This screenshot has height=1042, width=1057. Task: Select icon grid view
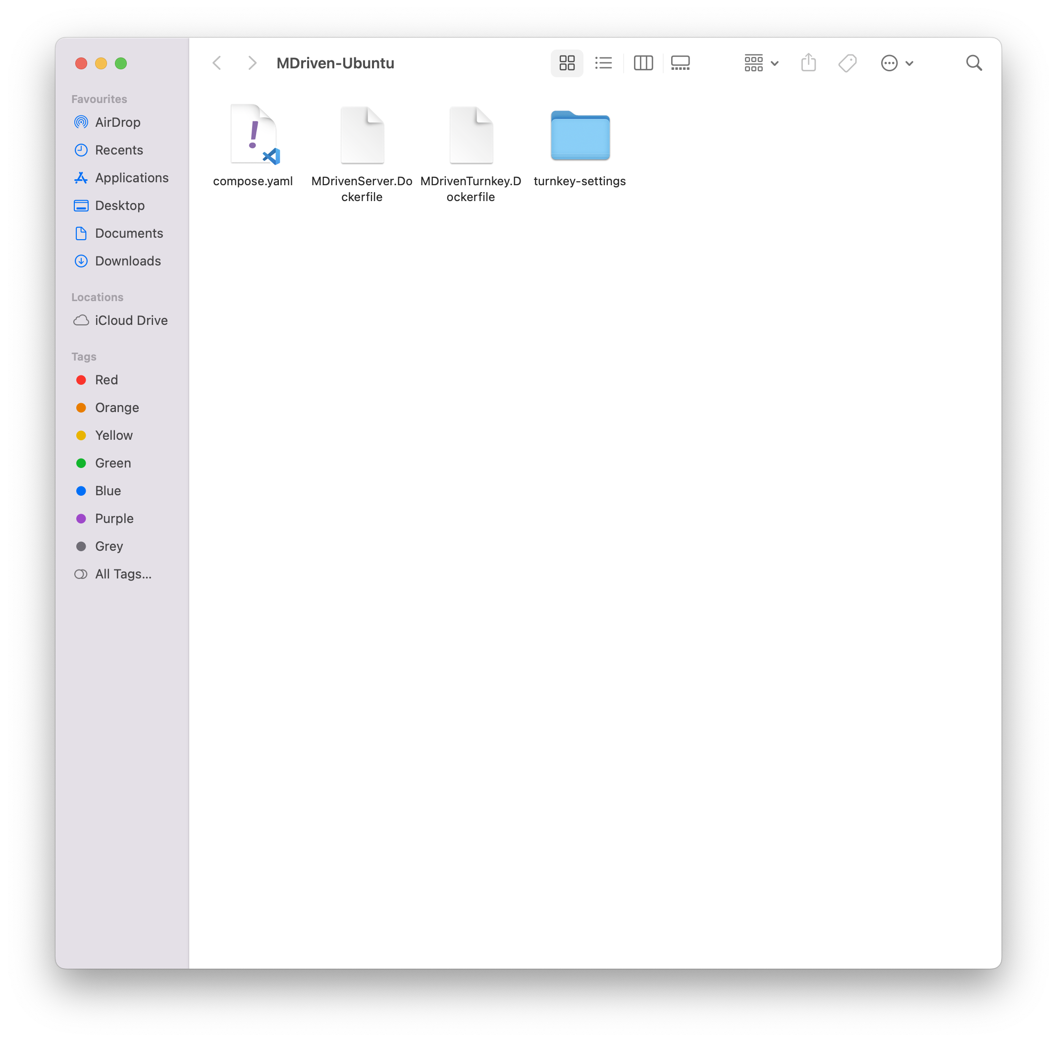coord(567,63)
